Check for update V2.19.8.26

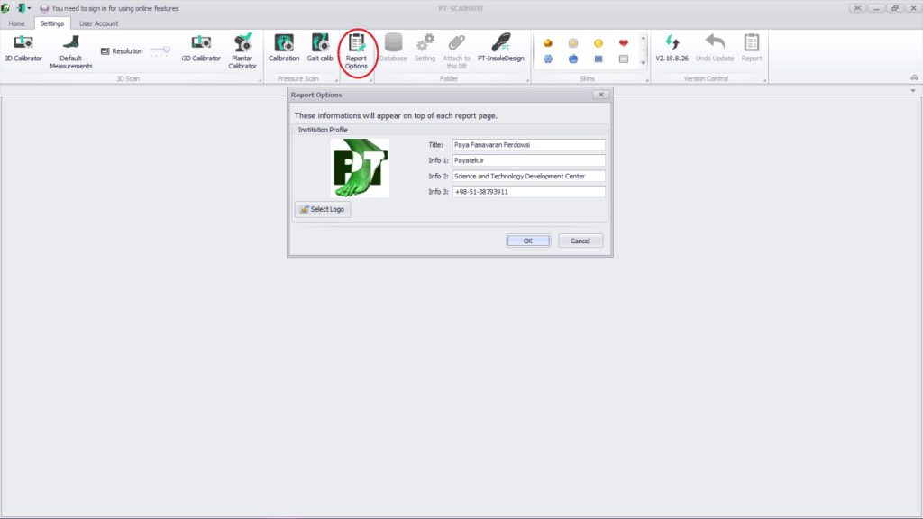click(672, 49)
